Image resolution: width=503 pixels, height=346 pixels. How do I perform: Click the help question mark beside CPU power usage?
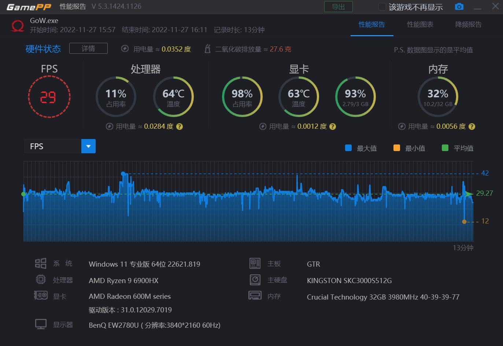179,126
